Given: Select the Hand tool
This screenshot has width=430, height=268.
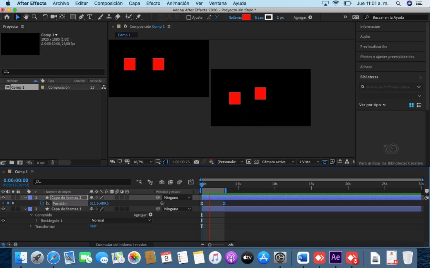Looking at the screenshot, I should pyautogui.click(x=26, y=17).
